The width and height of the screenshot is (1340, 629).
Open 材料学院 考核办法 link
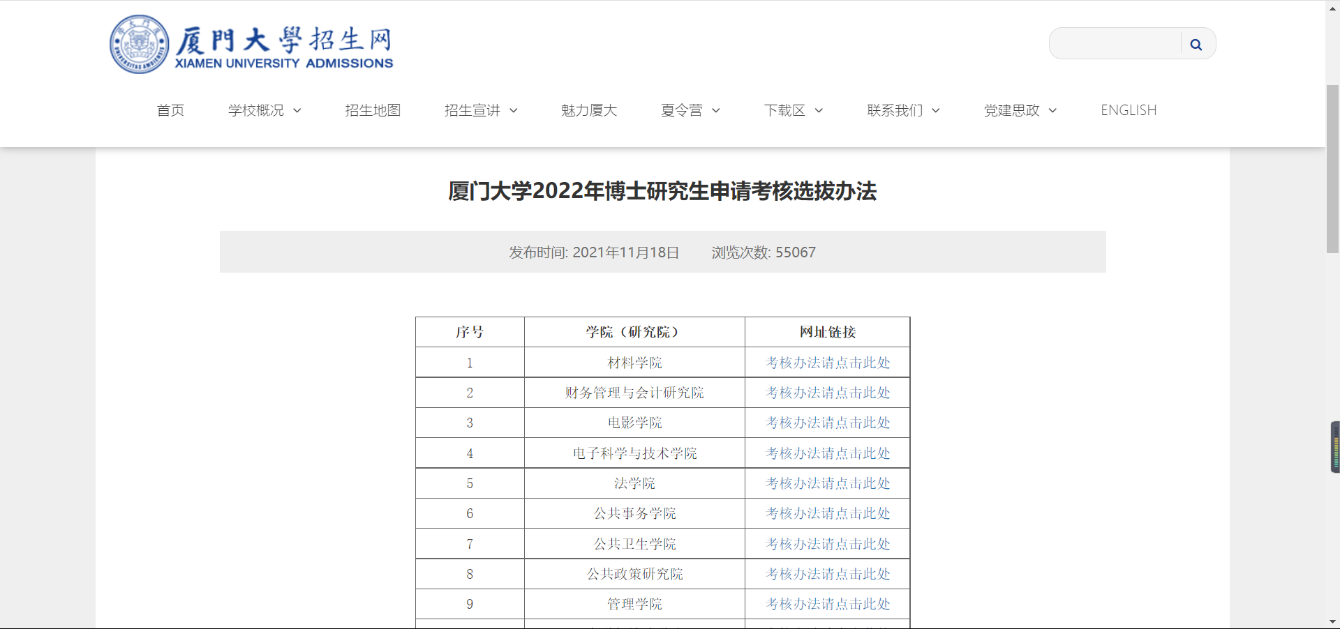pyautogui.click(x=828, y=363)
